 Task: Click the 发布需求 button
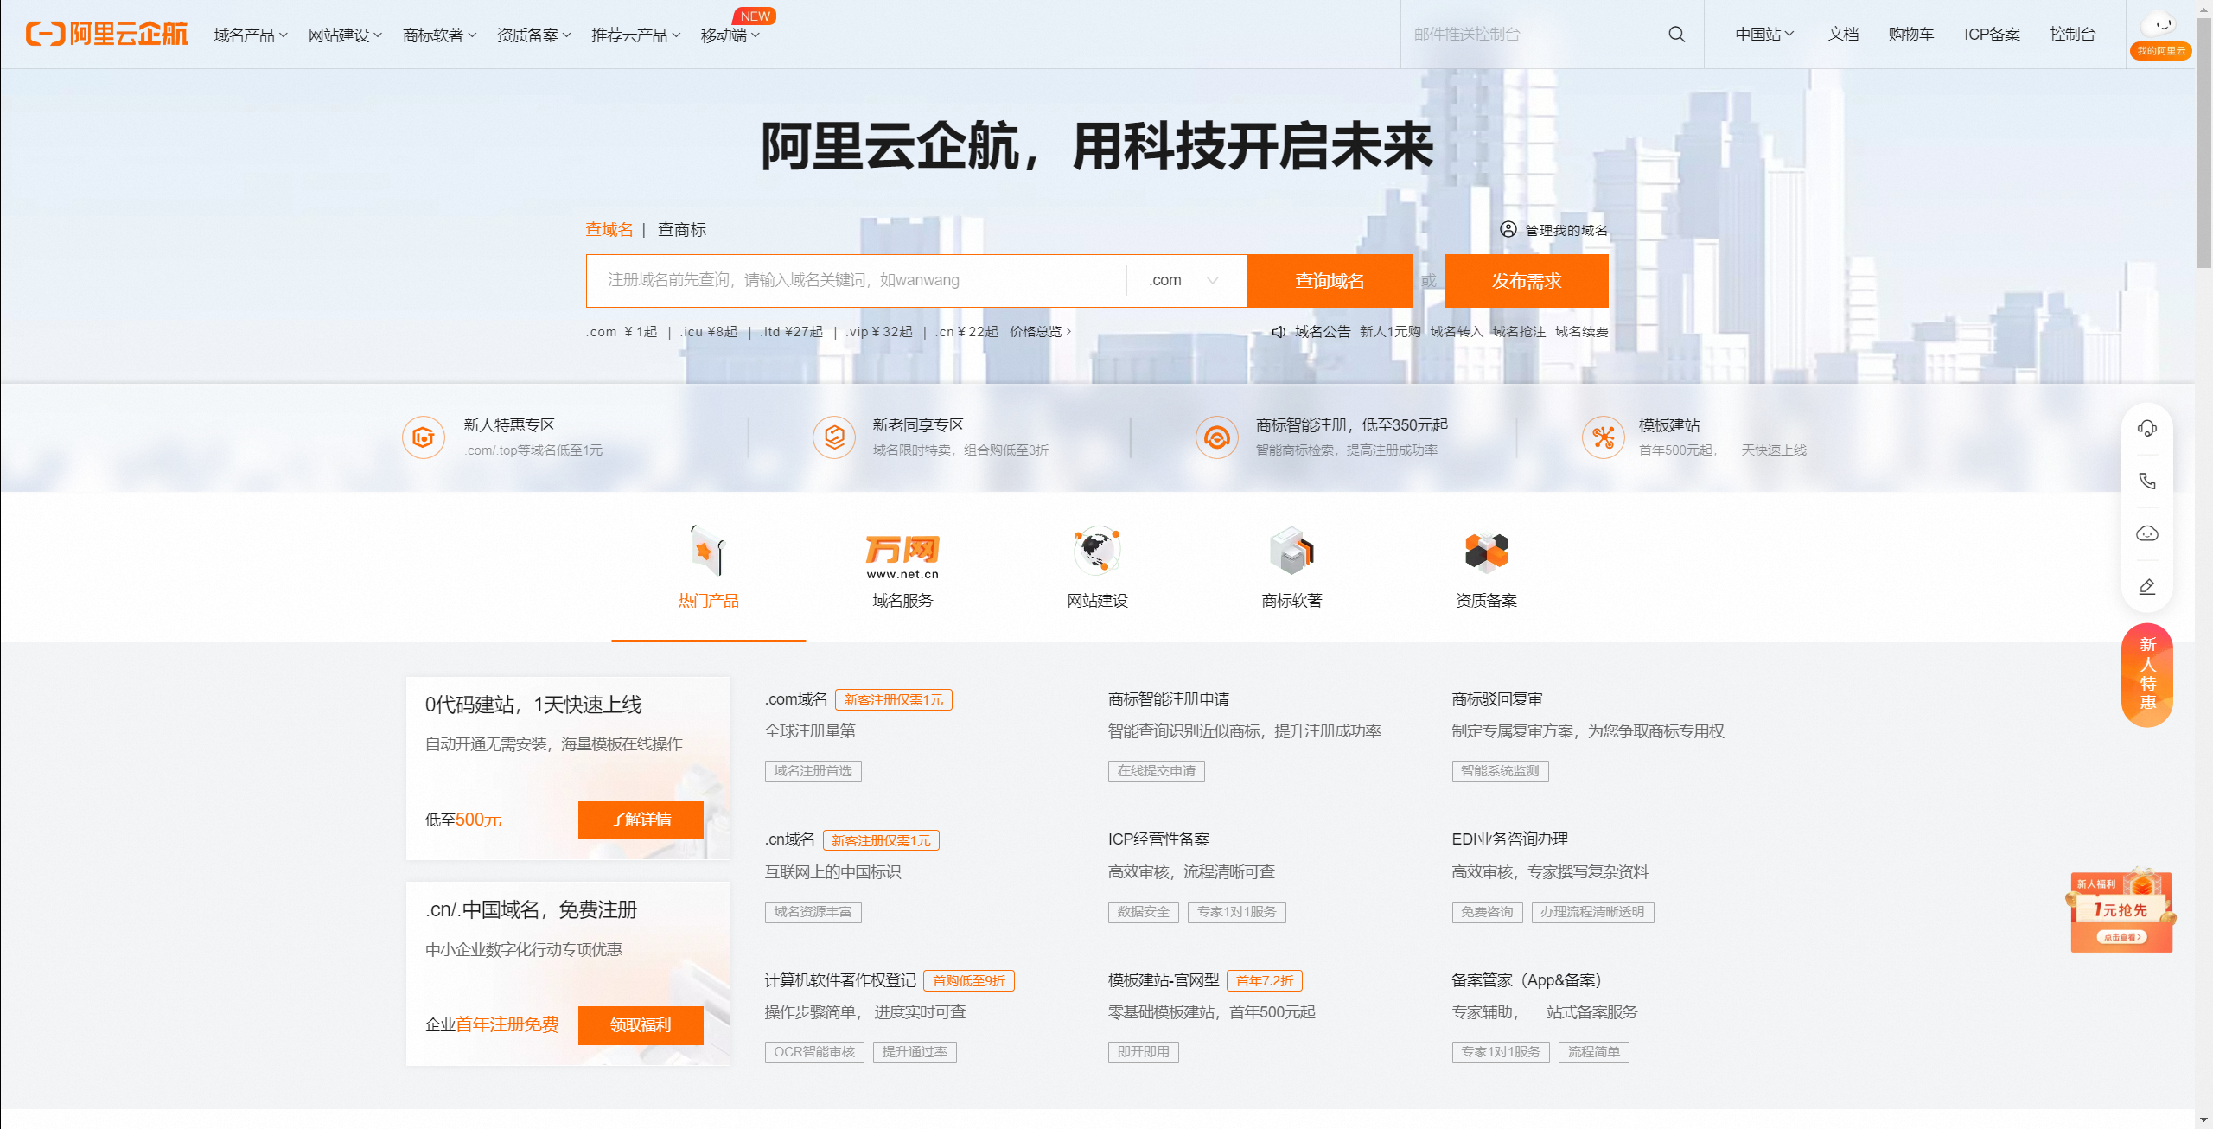(1526, 281)
